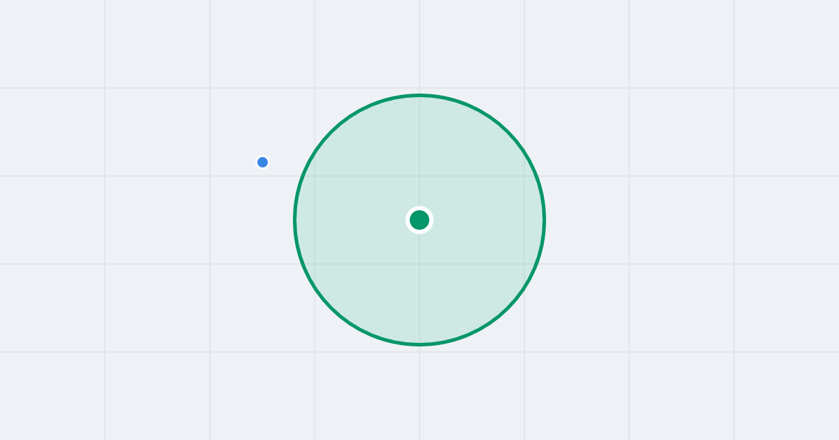Click the topmost point of the green circle outline
Screen dimensions: 839x440
(x=419, y=95)
